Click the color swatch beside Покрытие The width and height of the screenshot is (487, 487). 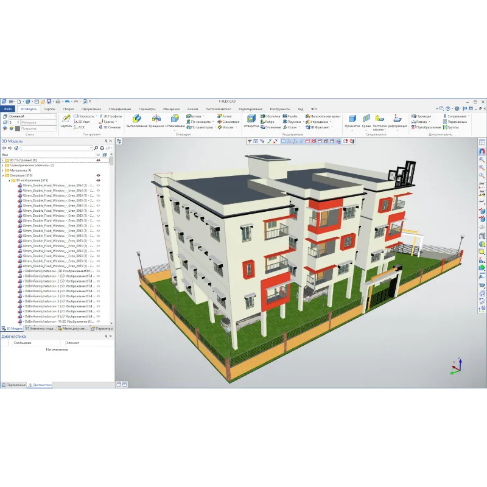pos(18,128)
